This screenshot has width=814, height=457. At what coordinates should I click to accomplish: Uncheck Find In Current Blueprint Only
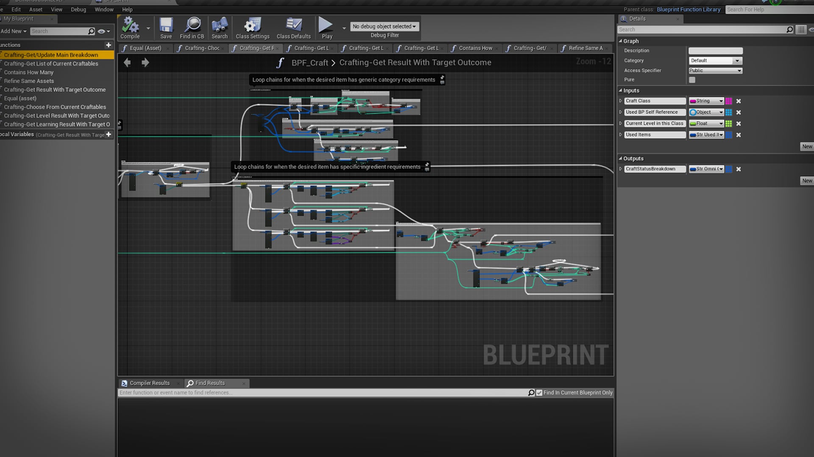pos(539,393)
